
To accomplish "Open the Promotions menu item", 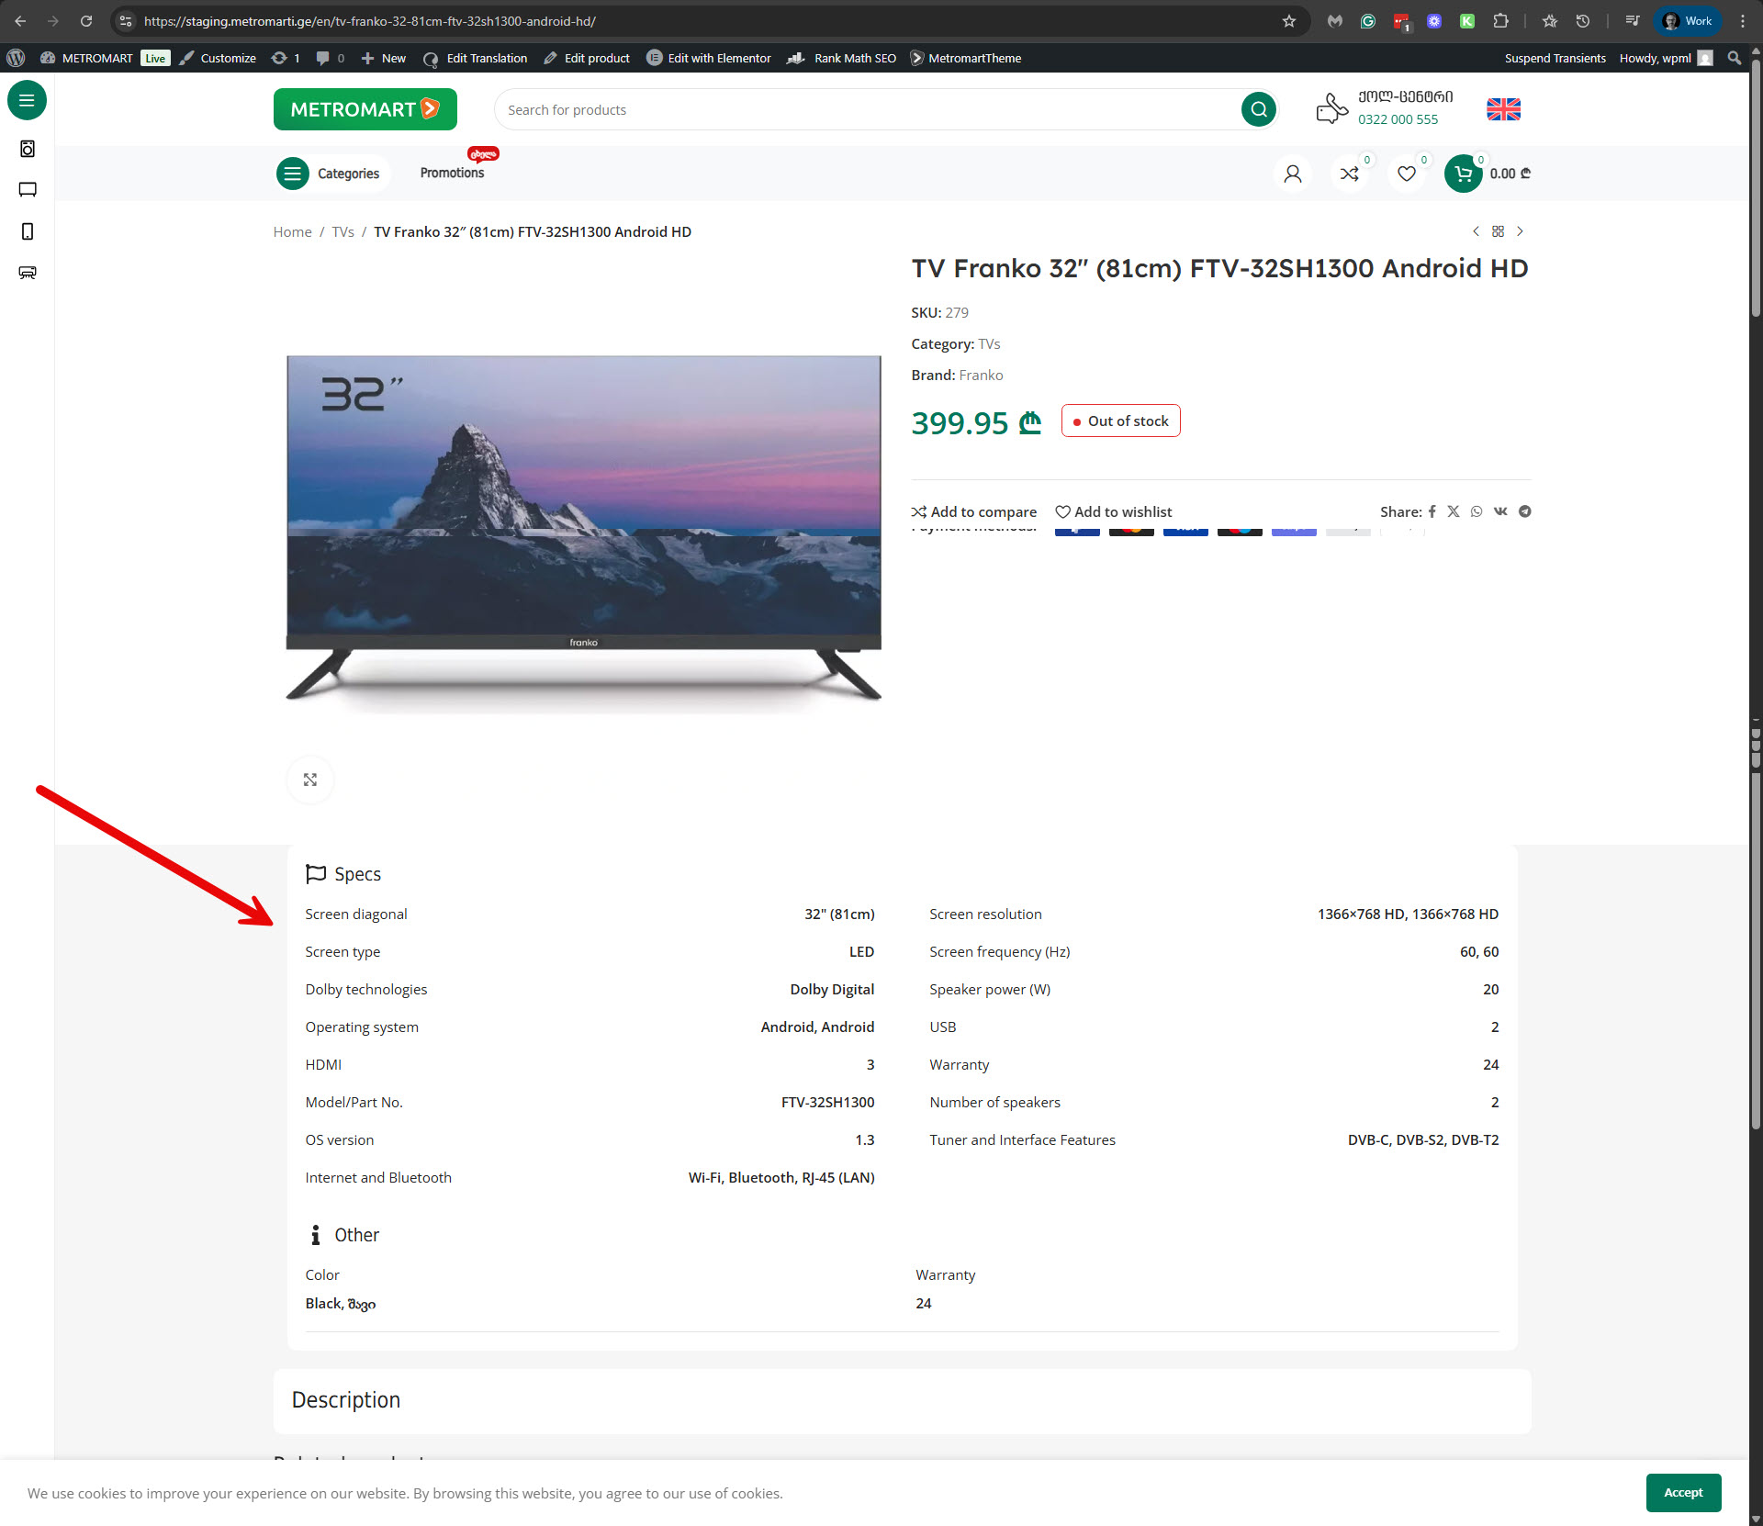I will point(452,173).
